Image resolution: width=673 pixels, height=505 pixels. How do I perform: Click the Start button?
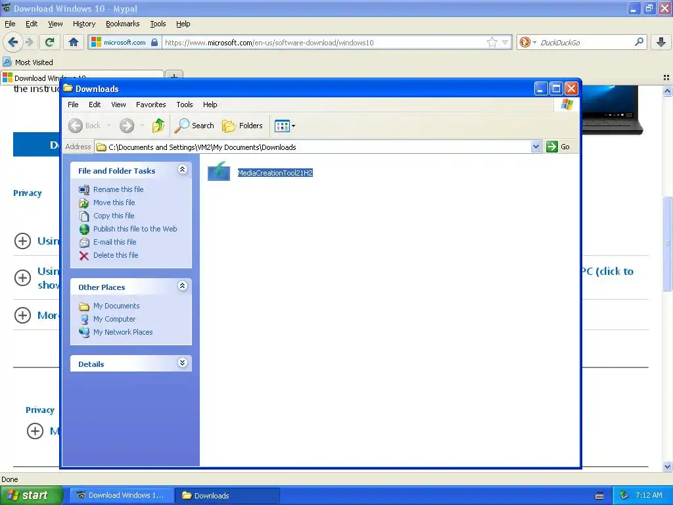[x=31, y=495]
